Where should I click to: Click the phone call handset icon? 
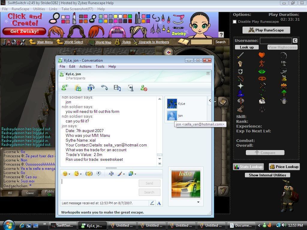coord(104,87)
